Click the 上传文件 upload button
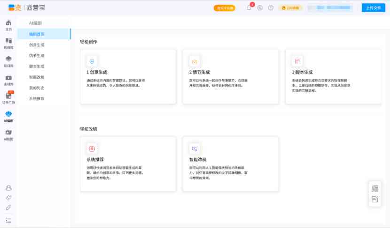390x228 pixels. tap(374, 8)
